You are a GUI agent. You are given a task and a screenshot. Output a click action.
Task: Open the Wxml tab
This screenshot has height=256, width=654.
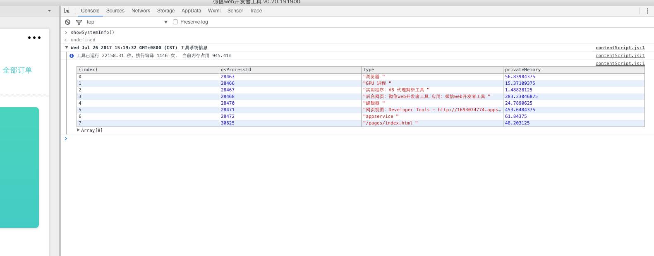tap(214, 11)
